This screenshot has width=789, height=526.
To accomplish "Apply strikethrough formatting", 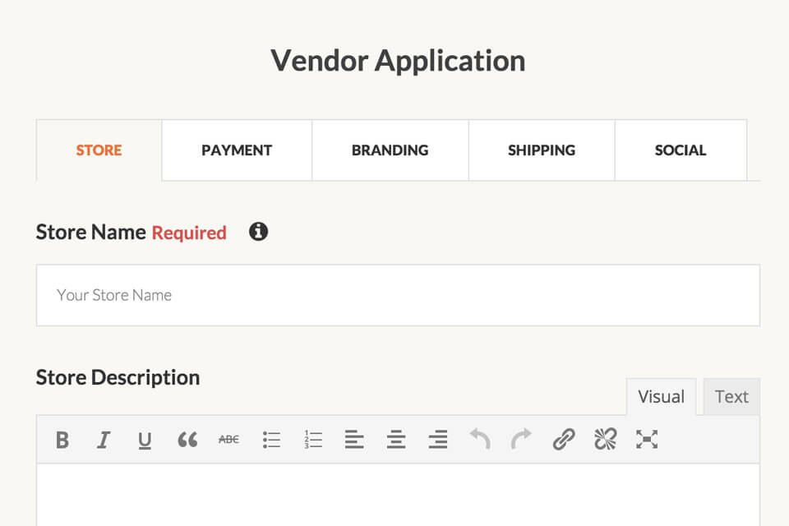I will pos(228,440).
